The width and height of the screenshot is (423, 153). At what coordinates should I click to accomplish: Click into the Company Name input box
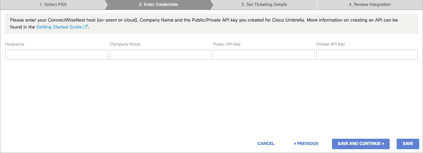(x=161, y=55)
